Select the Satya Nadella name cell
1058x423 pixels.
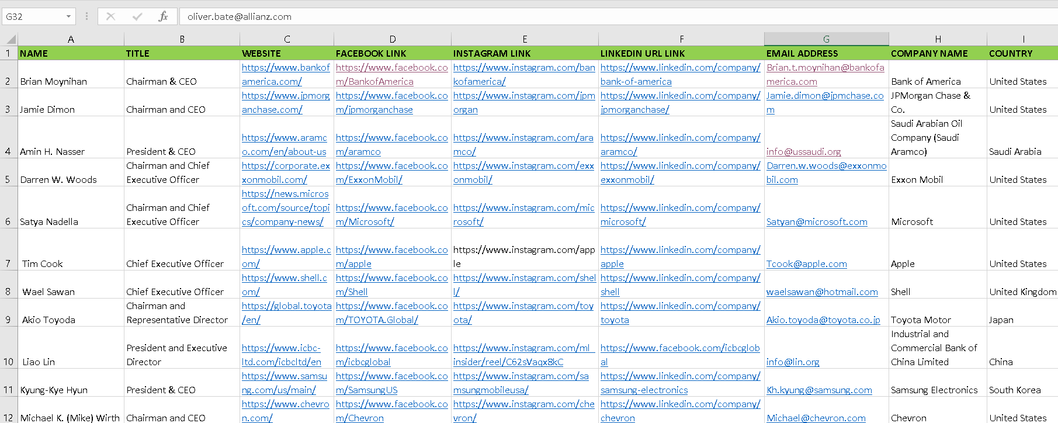point(71,207)
